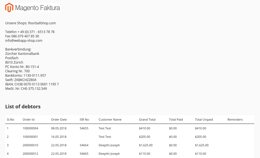Click the ISR No column header
The height and width of the screenshot is (158, 260).
(x=84, y=120)
